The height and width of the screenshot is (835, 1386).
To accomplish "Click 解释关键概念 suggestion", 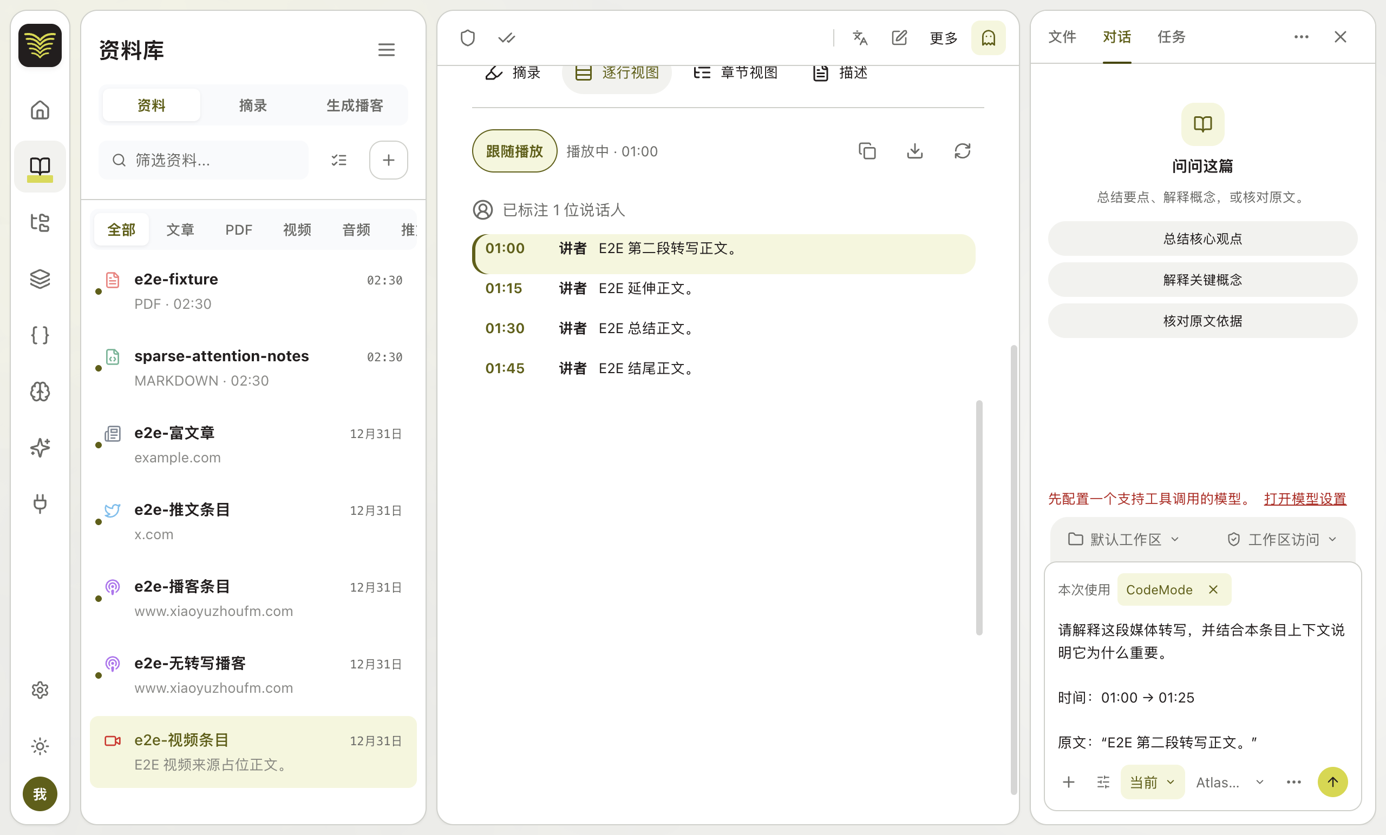I will click(1202, 280).
